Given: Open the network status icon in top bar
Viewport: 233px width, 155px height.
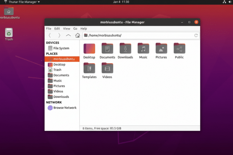Looking at the screenshot, I should (x=224, y=2).
